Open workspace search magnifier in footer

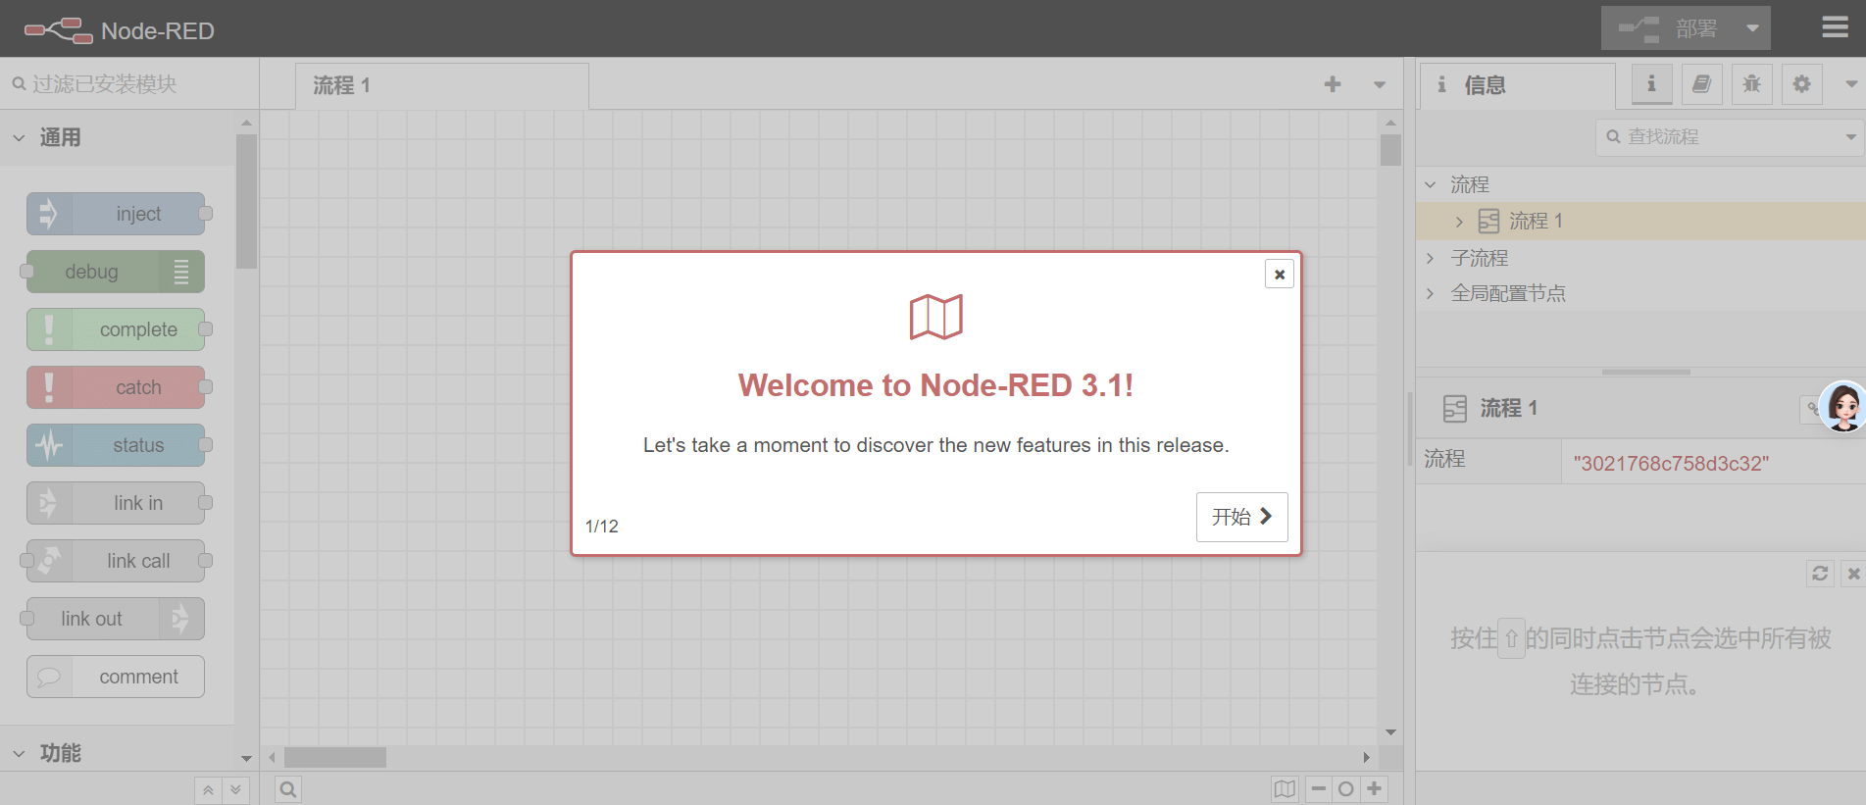point(288,789)
